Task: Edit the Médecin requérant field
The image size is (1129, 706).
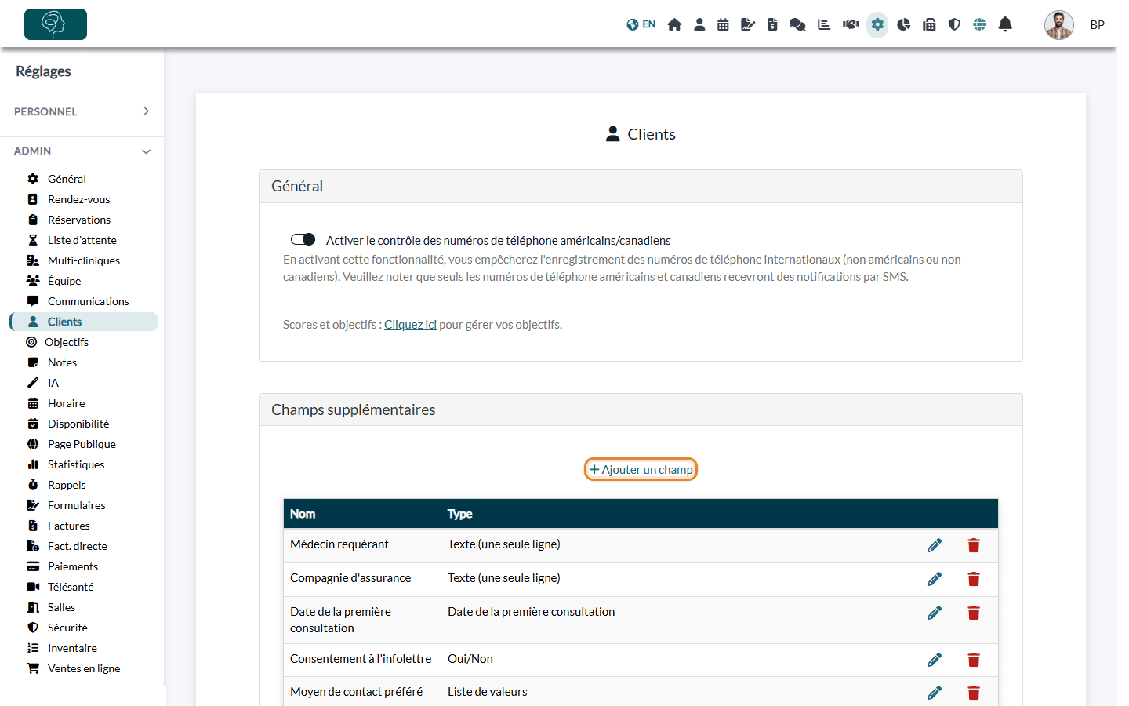Action: 935,545
